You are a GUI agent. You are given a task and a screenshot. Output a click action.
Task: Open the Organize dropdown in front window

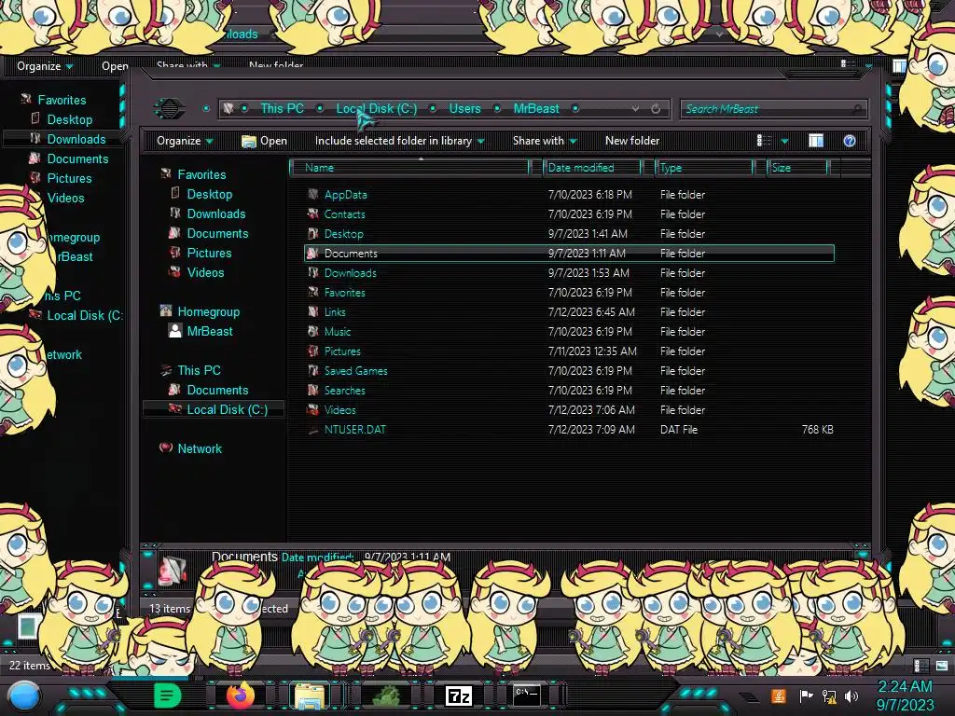(185, 142)
